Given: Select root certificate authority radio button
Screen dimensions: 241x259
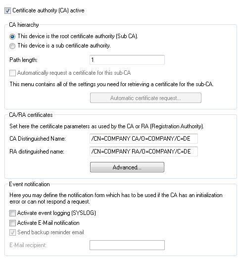Looking at the screenshot, I should pyautogui.click(x=12, y=36).
